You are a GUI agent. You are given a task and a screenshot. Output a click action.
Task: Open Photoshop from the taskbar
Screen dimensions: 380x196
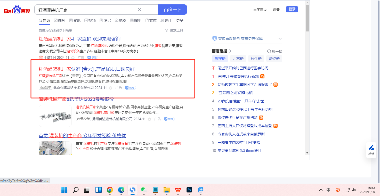tap(190, 190)
